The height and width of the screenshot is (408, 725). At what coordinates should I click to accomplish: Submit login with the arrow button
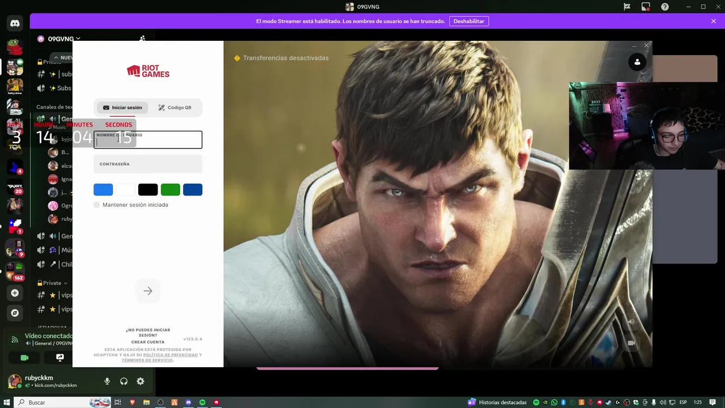pos(148,291)
